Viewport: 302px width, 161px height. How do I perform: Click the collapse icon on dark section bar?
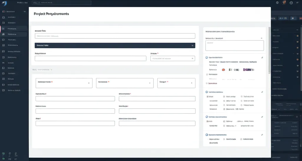[x=192, y=46]
